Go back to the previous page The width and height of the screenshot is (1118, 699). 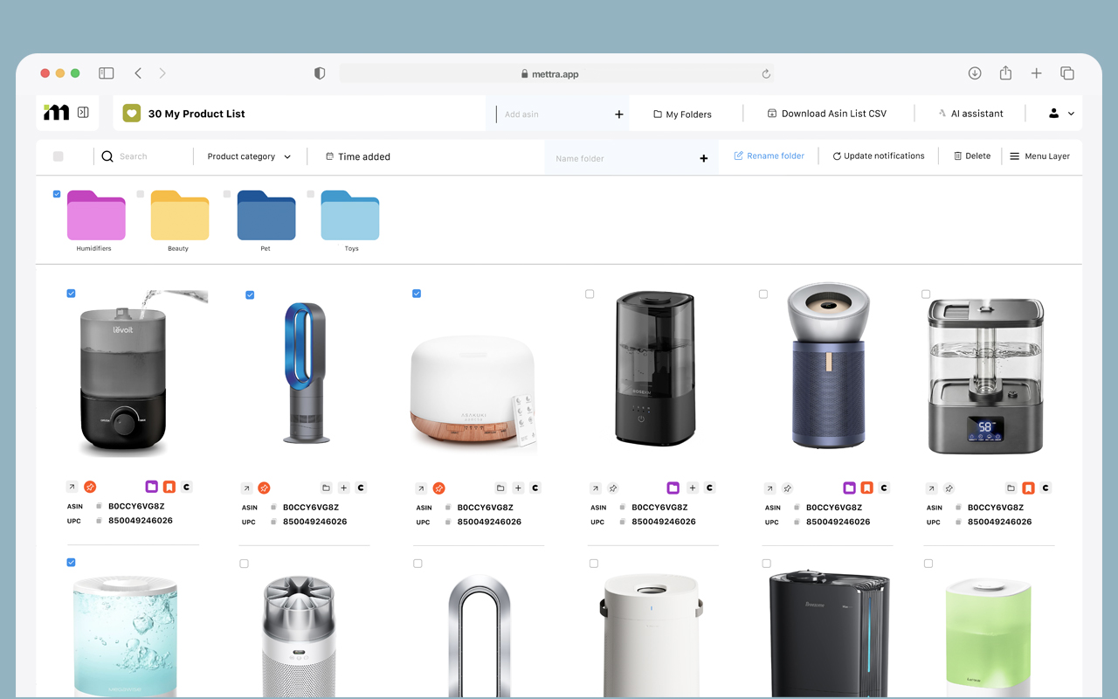(138, 73)
